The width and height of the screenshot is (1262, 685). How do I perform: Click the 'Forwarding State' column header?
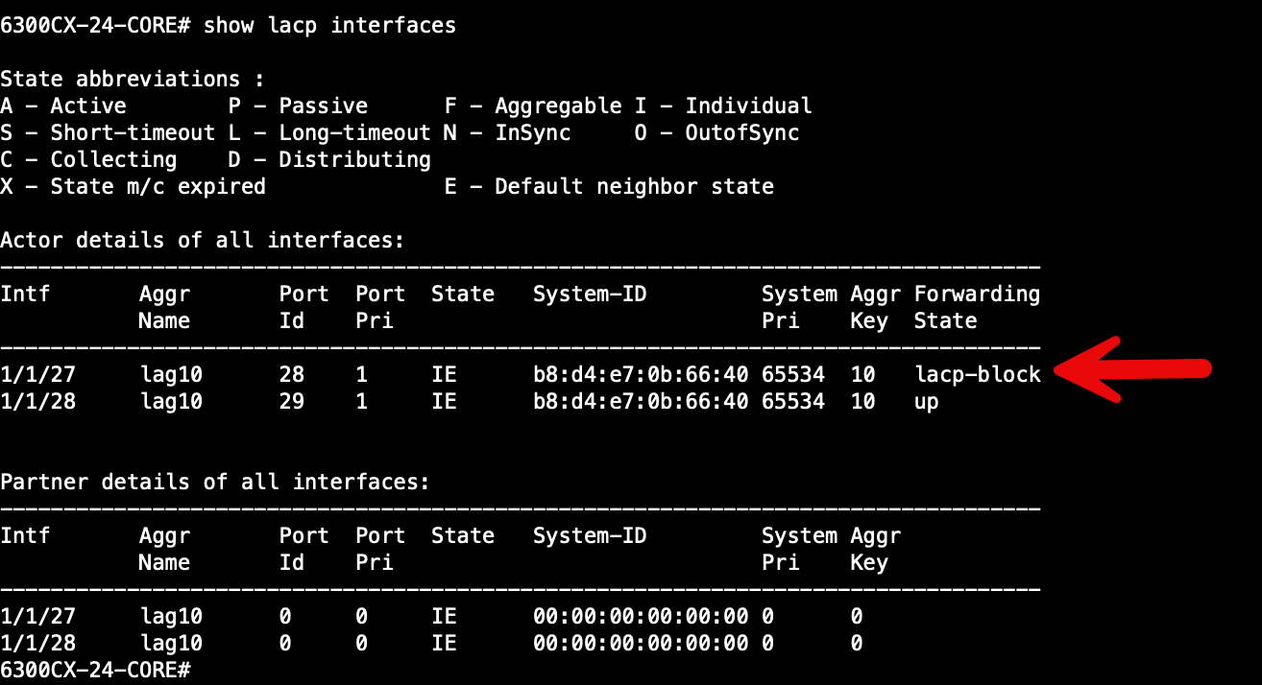(977, 307)
